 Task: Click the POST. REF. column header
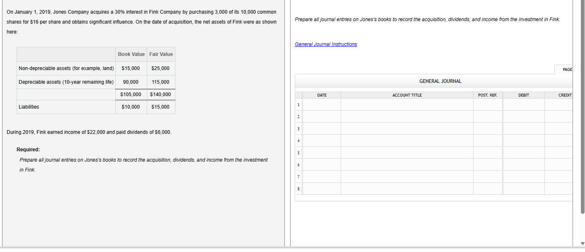coord(488,95)
